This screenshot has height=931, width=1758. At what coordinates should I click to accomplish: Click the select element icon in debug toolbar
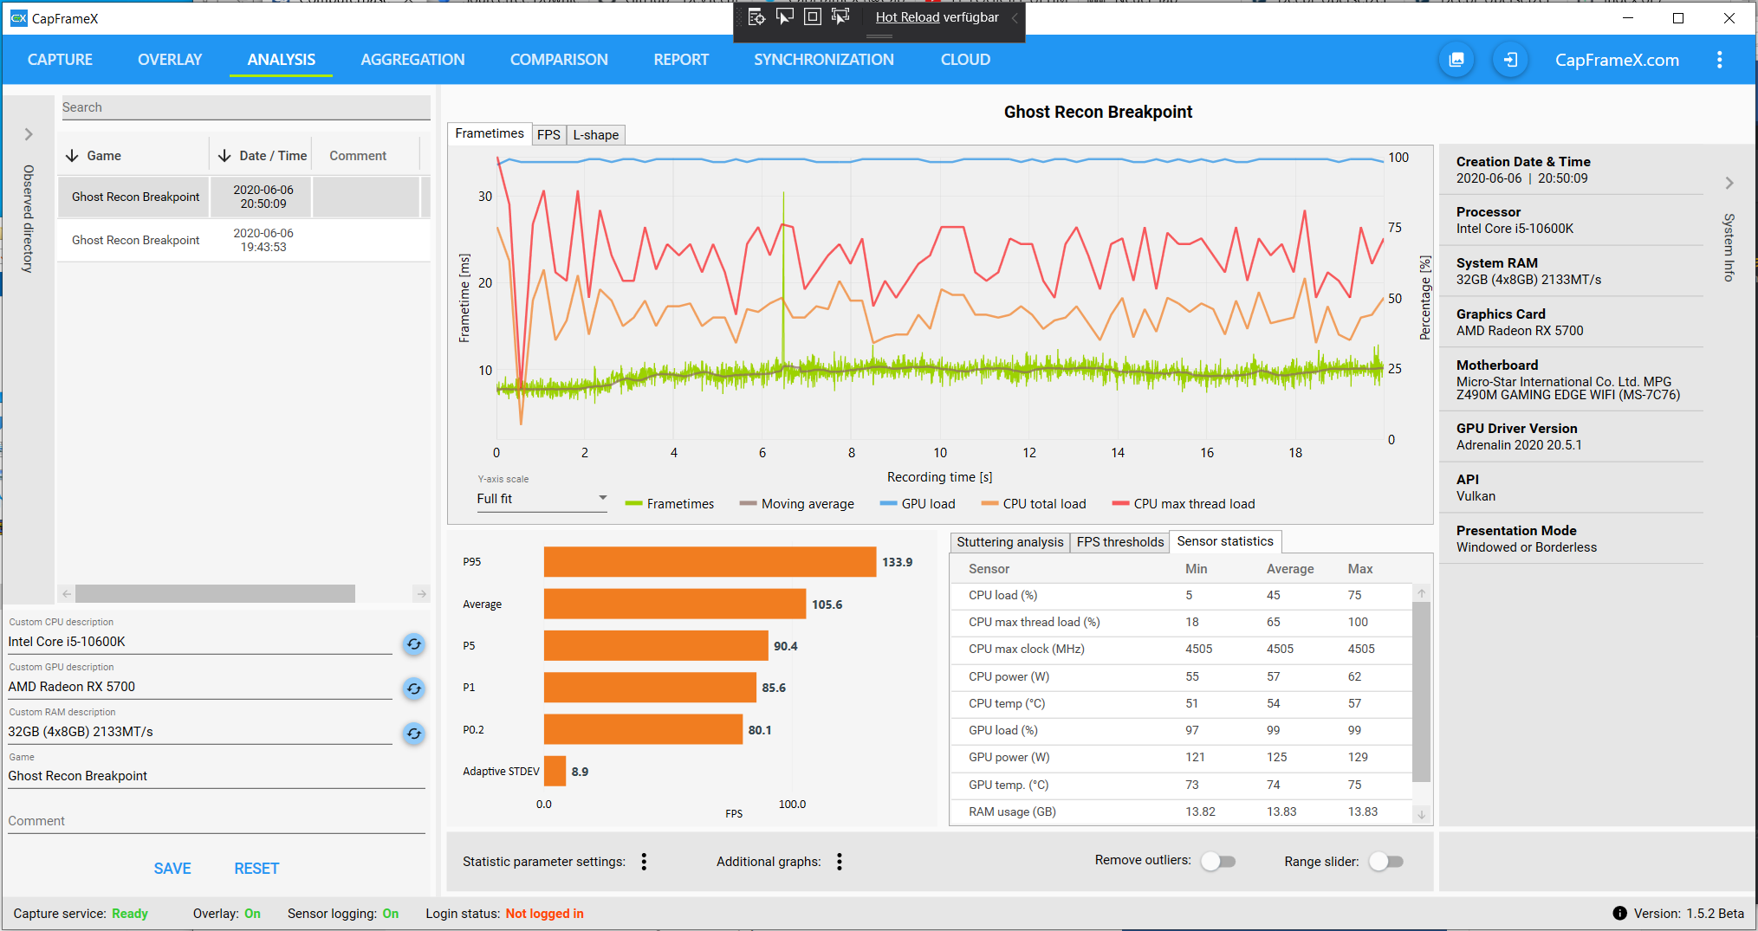[785, 16]
